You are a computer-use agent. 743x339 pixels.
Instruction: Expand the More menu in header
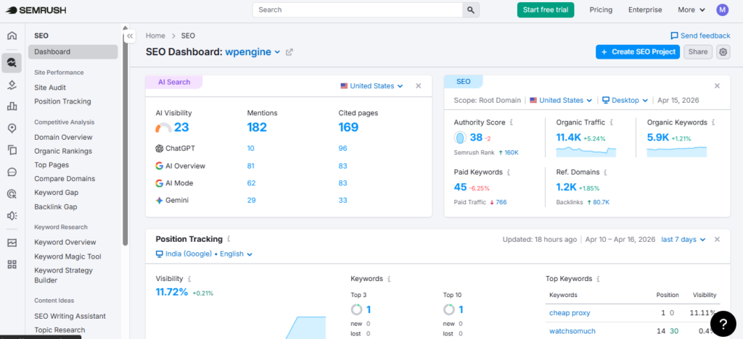691,10
